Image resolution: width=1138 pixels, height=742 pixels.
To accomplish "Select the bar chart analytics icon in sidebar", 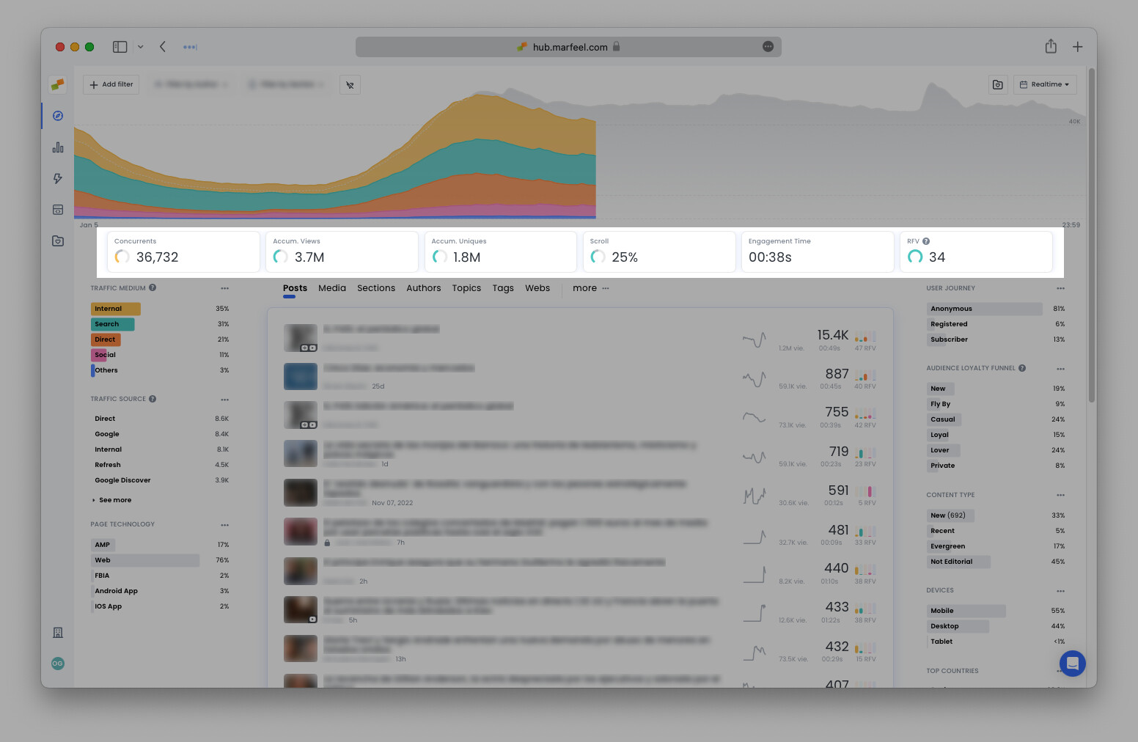I will pyautogui.click(x=57, y=147).
